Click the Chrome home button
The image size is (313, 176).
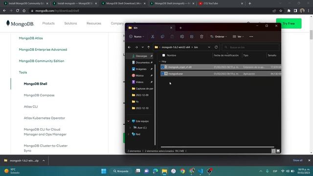click(x=24, y=11)
